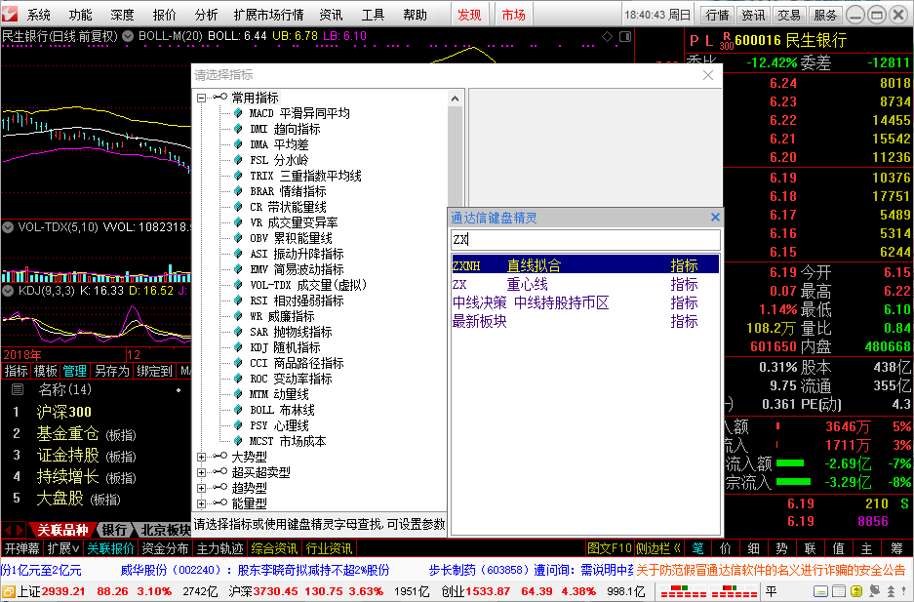Viewport: 914px width, 602px height.
Task: Expand the 大势型 tree node
Action: (x=201, y=458)
